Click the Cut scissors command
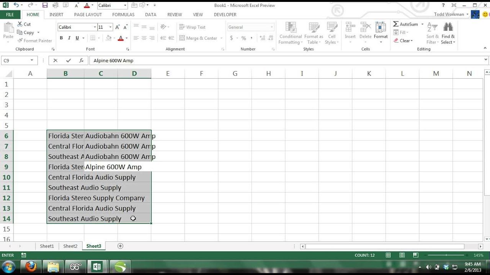This screenshot has width=490, height=275. 24,24
